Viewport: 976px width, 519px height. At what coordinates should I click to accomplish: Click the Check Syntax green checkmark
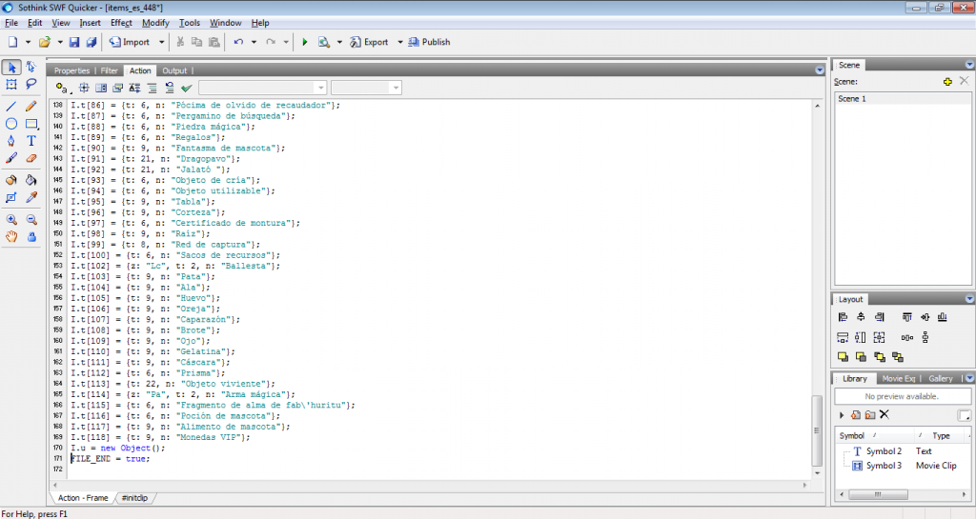186,89
